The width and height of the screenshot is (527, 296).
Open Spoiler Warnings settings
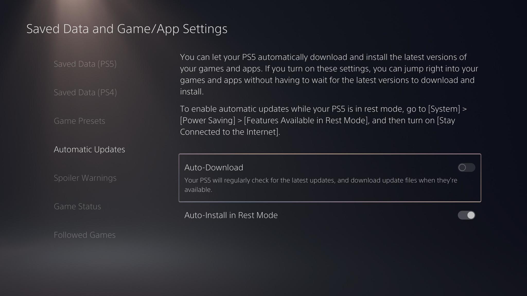85,178
